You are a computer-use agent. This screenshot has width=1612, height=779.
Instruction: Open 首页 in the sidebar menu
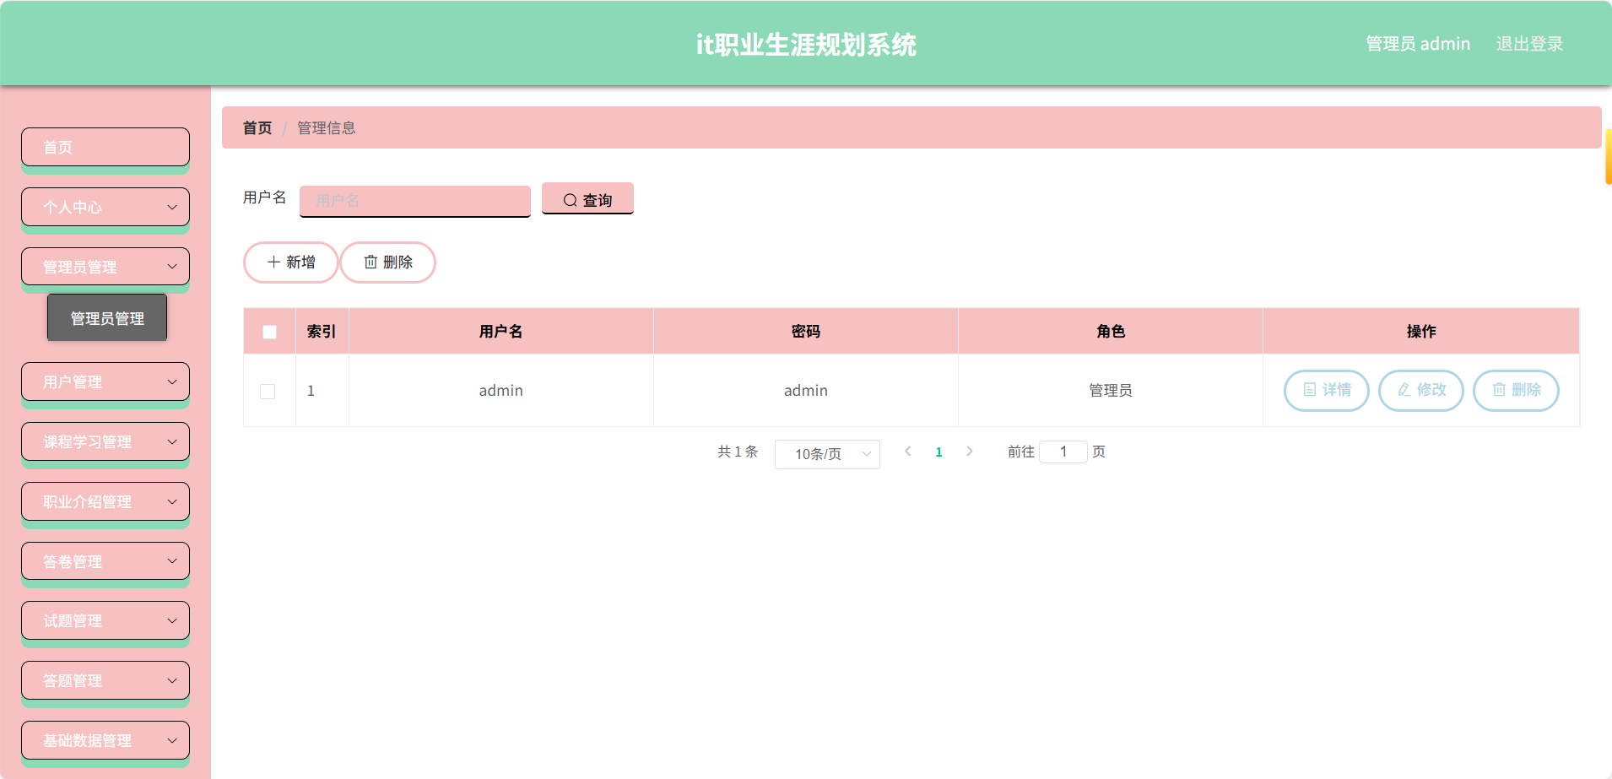(x=105, y=148)
